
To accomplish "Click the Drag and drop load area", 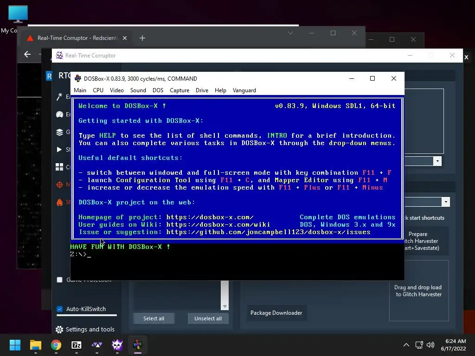I will [x=419, y=291].
